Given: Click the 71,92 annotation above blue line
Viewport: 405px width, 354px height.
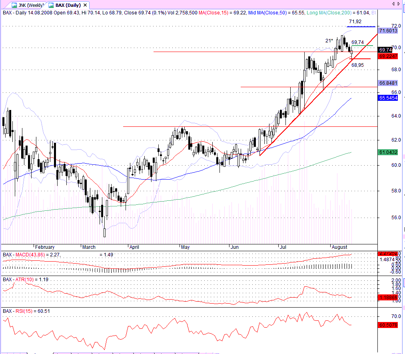Looking at the screenshot, I should [355, 22].
